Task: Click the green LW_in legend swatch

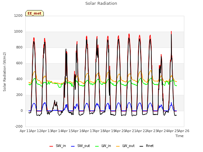Action: [97, 146]
